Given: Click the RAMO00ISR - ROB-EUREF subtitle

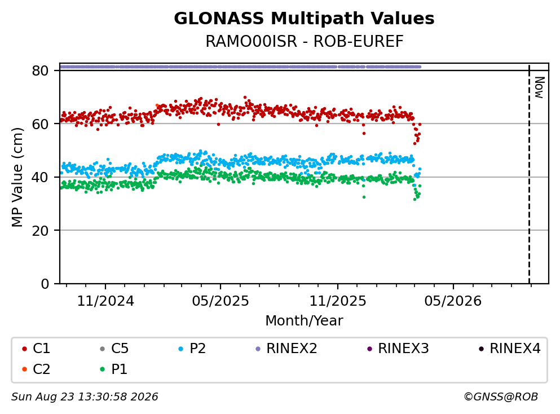Looking at the screenshot, I should point(305,41).
